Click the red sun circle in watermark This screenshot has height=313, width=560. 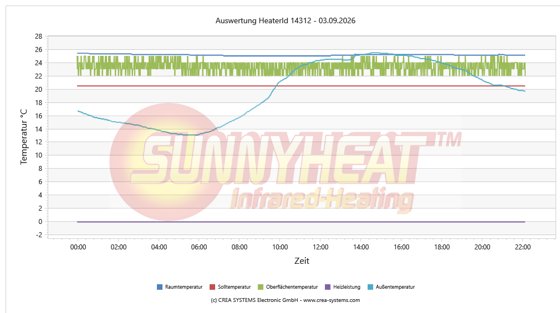coord(168,162)
